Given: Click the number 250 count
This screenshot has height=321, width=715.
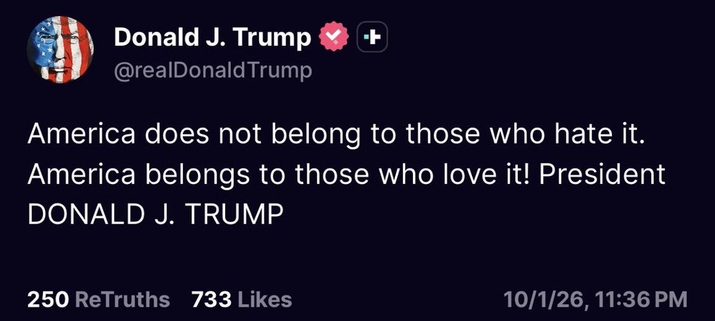Looking at the screenshot, I should click(48, 299).
